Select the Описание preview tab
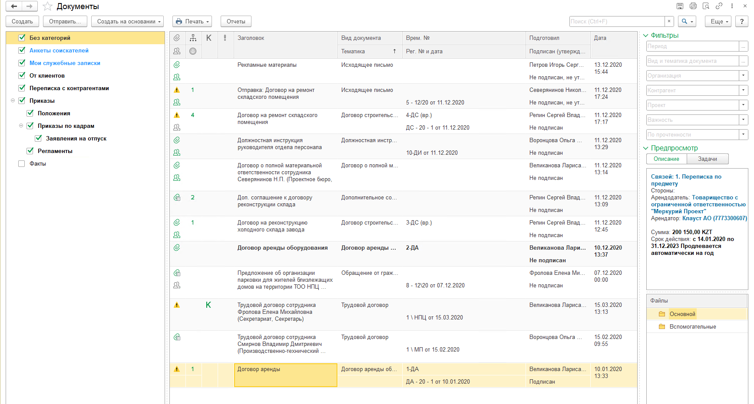754x404 pixels. tap(666, 159)
